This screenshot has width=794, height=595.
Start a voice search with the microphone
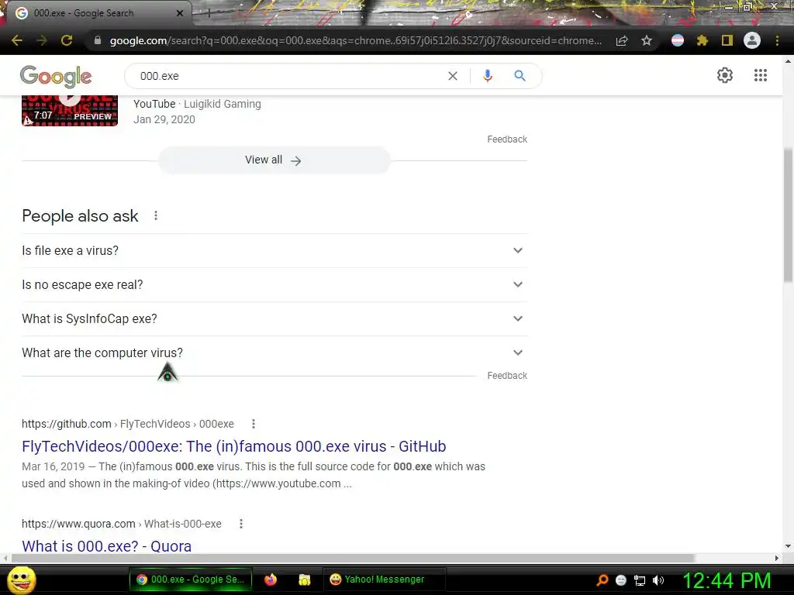488,76
